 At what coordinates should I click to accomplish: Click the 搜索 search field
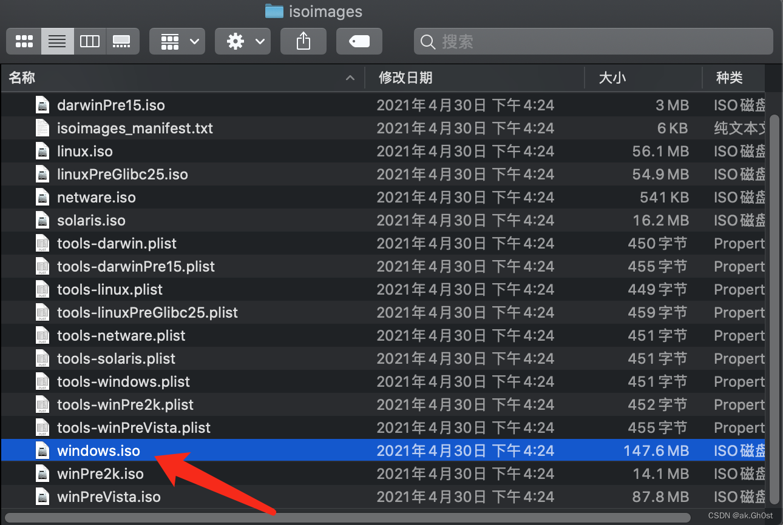pos(594,41)
